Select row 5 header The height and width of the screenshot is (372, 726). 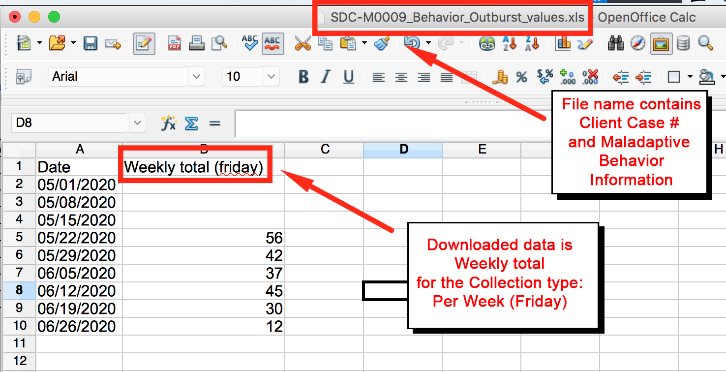(19, 238)
